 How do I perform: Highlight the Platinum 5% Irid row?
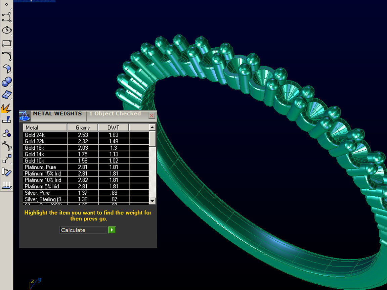[x=86, y=186]
